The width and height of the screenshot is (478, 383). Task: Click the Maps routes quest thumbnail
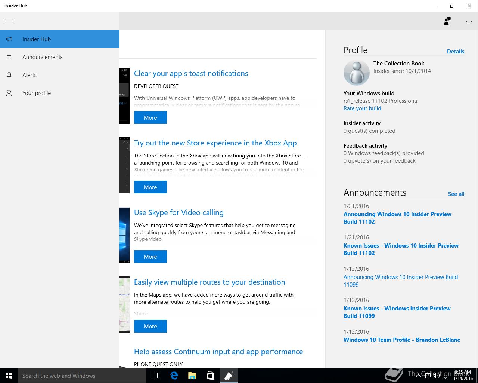pos(124,304)
